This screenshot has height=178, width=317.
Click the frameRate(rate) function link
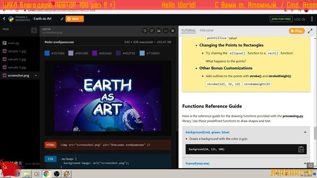pyautogui.click(x=198, y=164)
